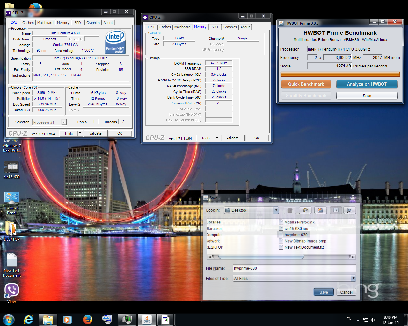Open Windows Explorer from taskbar
The image size is (408, 326).
pos(48,320)
